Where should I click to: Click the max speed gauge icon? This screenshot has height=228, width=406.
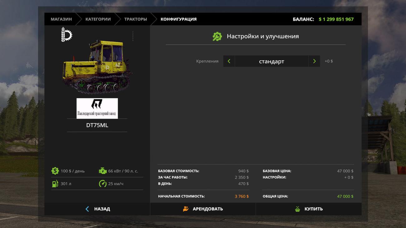[x=103, y=184]
